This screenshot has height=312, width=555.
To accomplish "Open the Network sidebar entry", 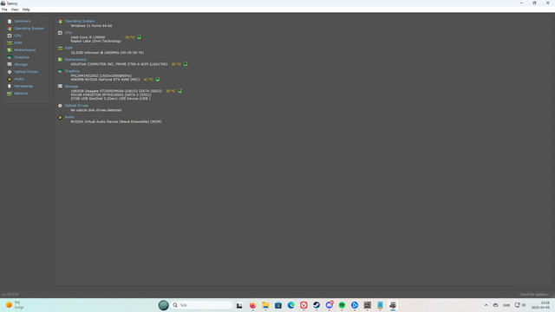I will pos(21,94).
